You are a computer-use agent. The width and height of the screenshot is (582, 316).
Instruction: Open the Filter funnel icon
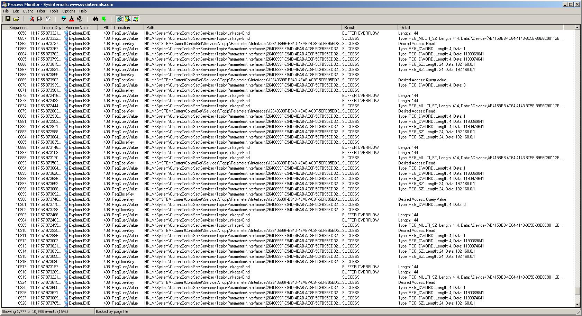[63, 19]
